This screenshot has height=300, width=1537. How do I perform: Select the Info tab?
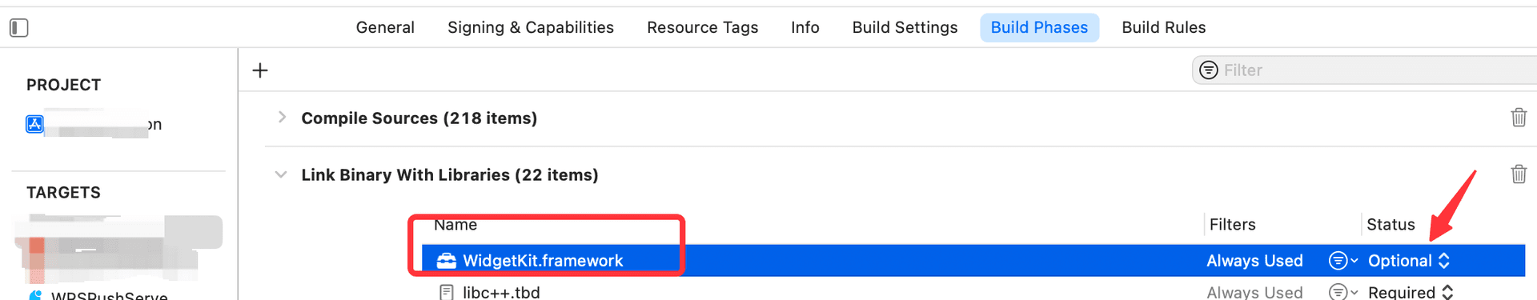(x=805, y=27)
